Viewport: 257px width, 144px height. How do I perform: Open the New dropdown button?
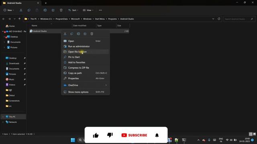pyautogui.click(x=9, y=10)
